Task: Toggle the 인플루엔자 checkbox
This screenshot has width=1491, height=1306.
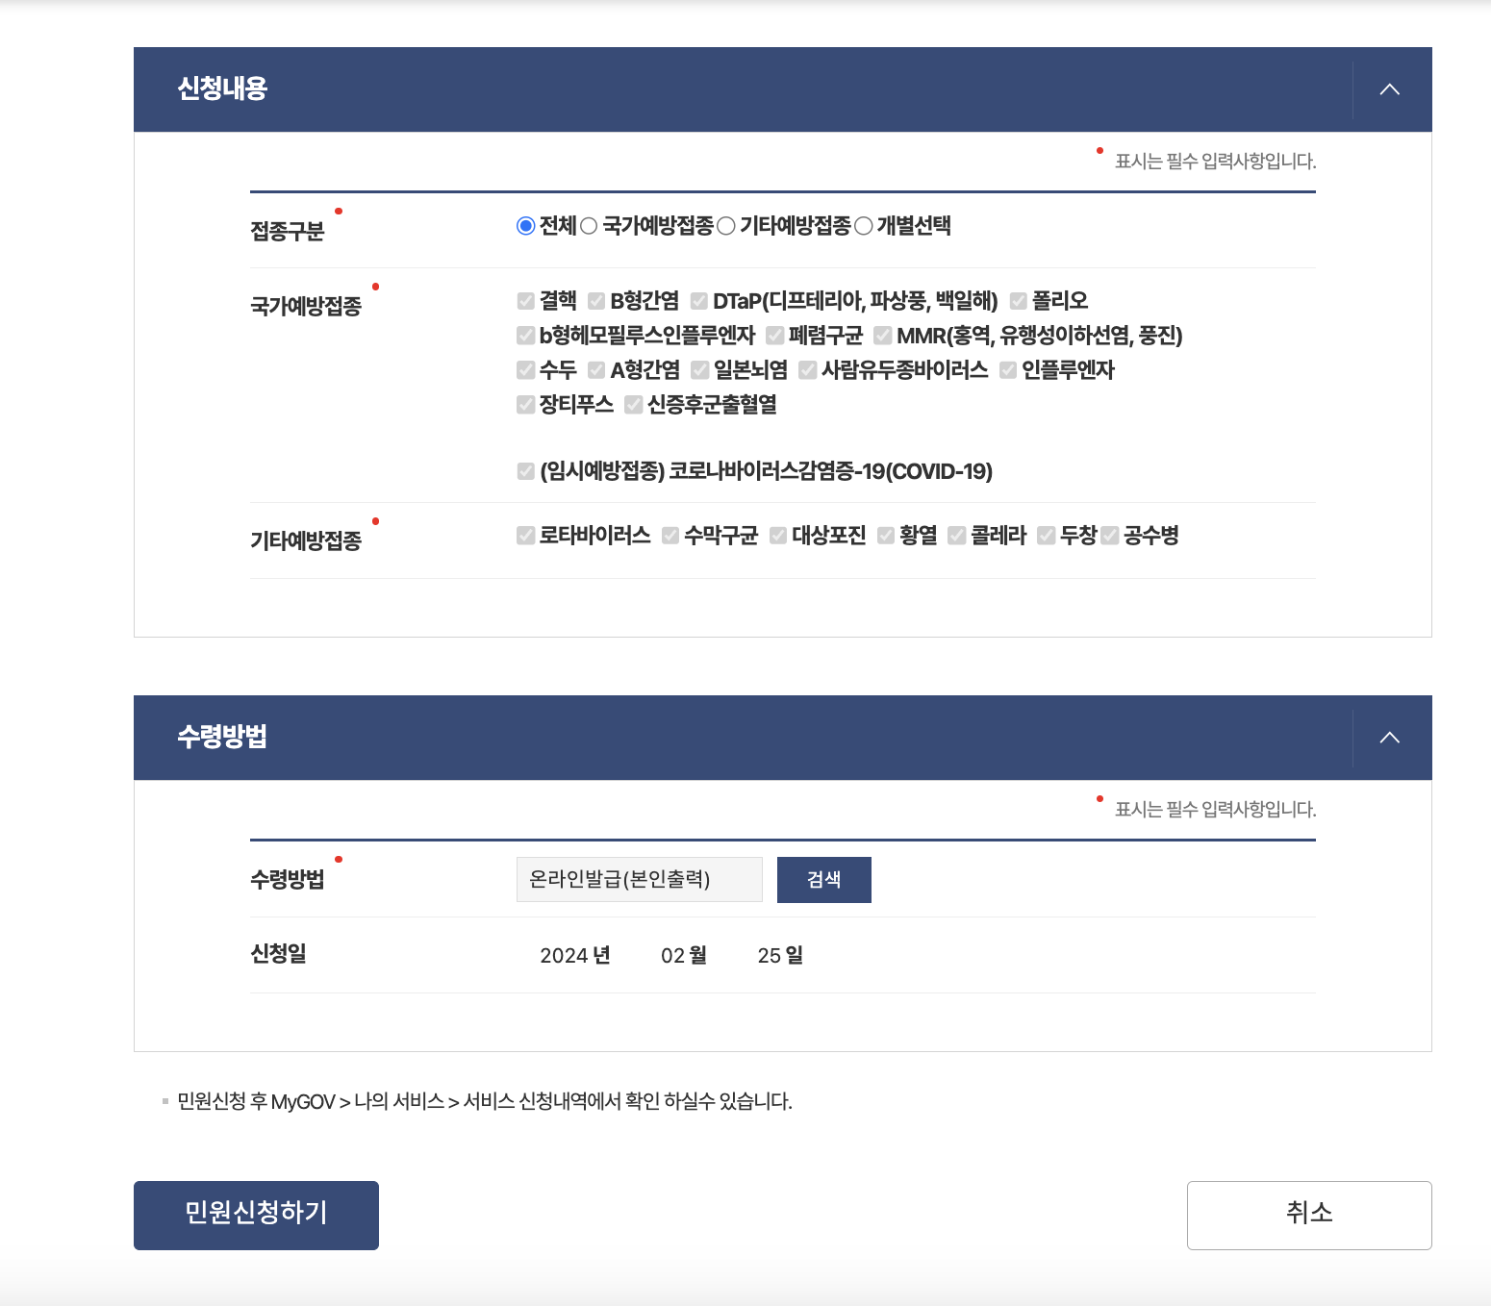Action: pyautogui.click(x=1008, y=369)
